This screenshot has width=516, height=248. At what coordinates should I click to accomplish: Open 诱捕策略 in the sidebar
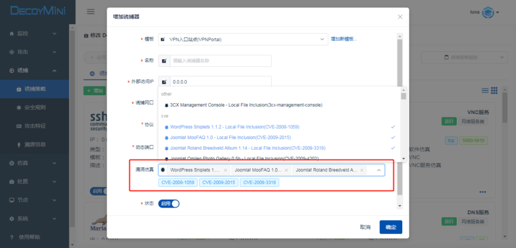click(34, 89)
